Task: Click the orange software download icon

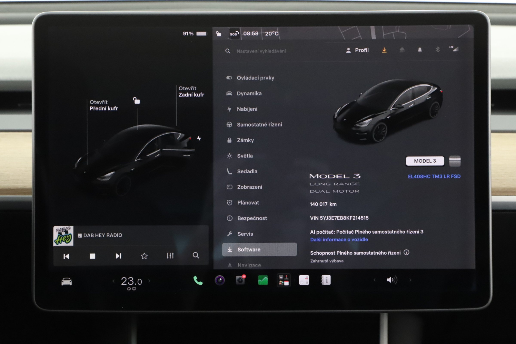Action: tap(384, 50)
